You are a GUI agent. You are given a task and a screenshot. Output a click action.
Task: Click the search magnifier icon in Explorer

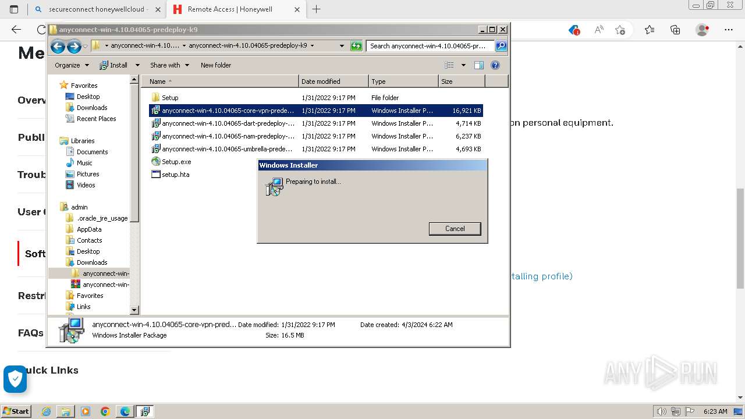tap(501, 46)
